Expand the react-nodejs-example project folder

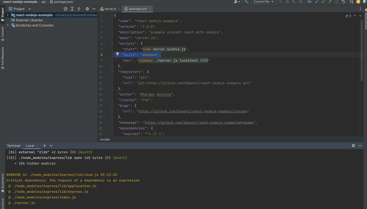[x=8, y=15]
